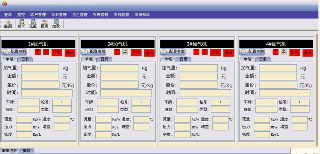Open 配置参数 for 3#加气机
Image resolution: width=320 pixels, height=154 pixels.
pos(173,52)
